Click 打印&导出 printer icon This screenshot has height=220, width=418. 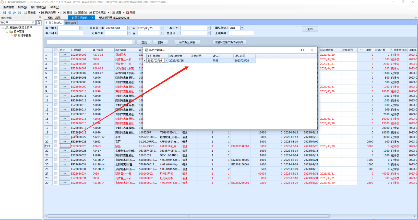(x=91, y=13)
